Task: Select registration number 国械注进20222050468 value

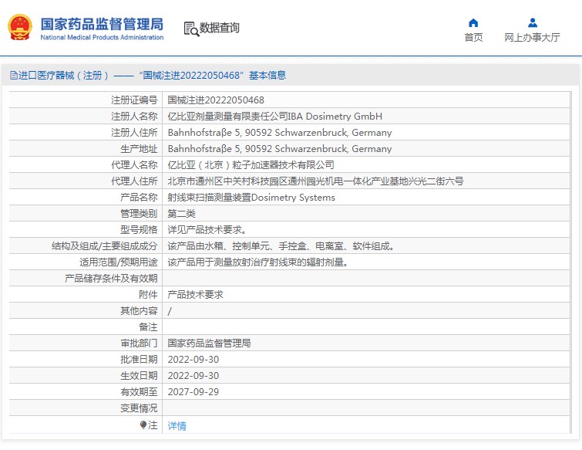Action: [x=216, y=100]
